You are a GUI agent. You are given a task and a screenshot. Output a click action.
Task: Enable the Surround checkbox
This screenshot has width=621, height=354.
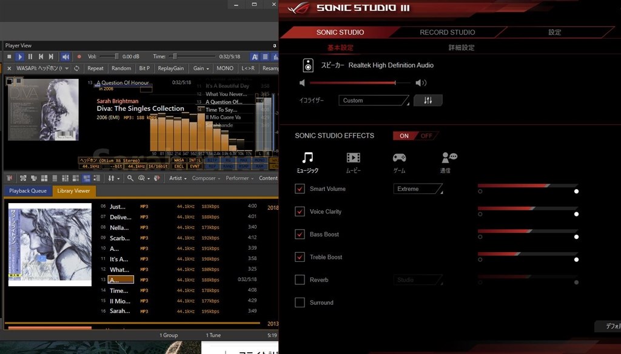(300, 302)
